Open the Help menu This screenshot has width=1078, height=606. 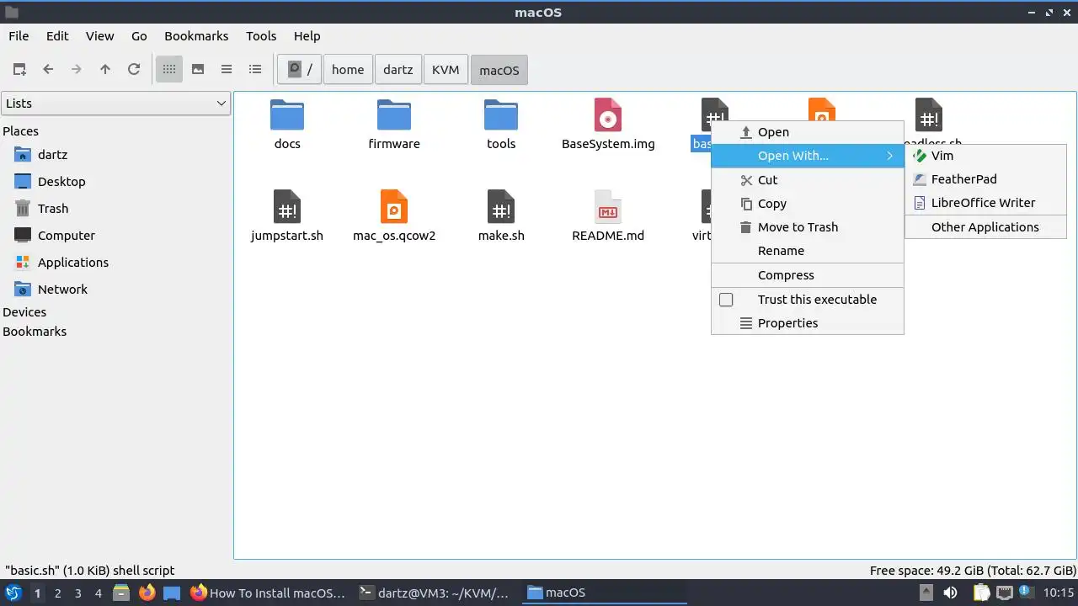307,36
